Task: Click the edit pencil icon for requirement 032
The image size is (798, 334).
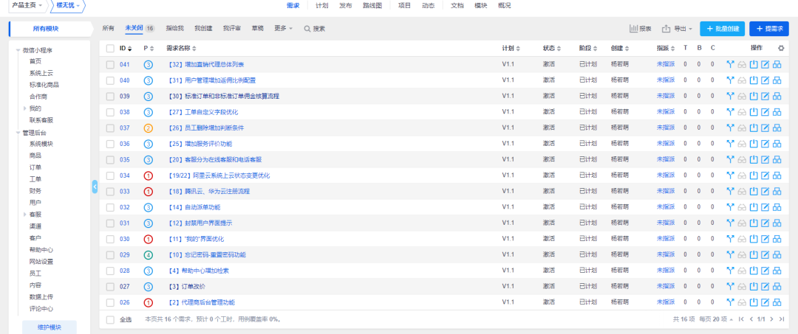Action: coord(765,207)
